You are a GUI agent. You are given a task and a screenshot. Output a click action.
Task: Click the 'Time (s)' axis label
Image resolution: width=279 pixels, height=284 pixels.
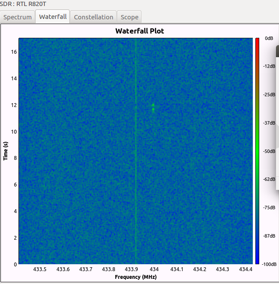pos(6,151)
